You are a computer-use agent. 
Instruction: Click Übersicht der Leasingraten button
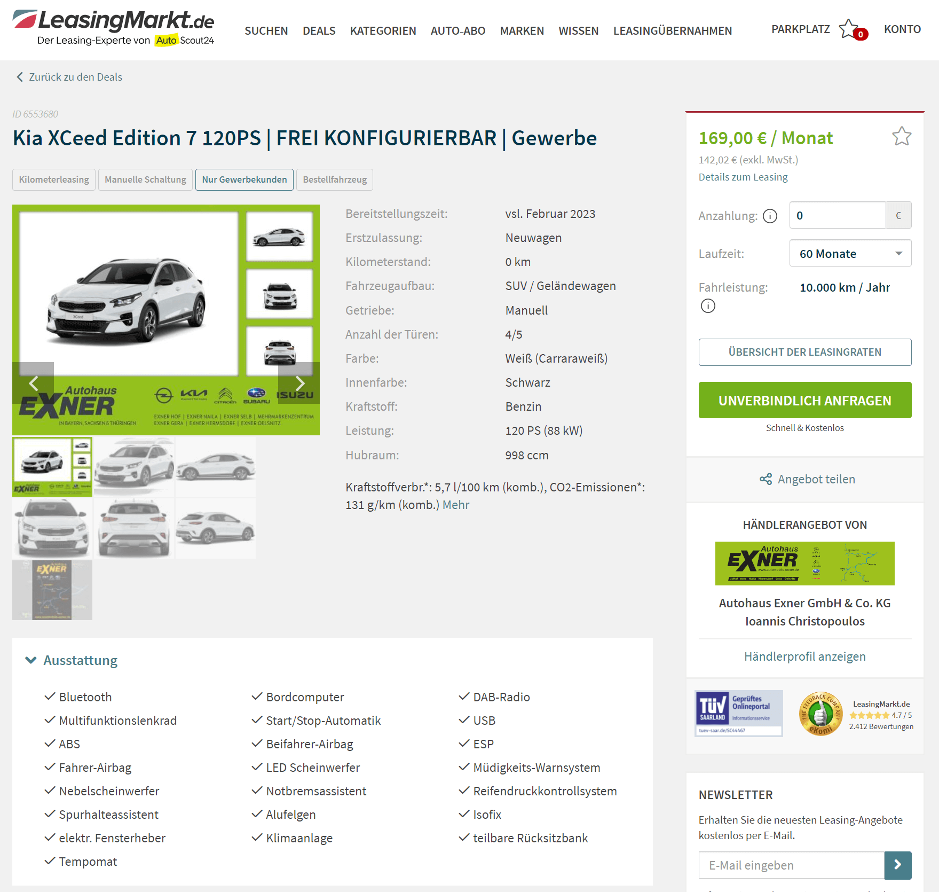point(805,352)
